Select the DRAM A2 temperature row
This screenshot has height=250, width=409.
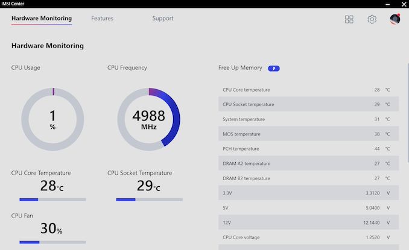pyautogui.click(x=308, y=163)
